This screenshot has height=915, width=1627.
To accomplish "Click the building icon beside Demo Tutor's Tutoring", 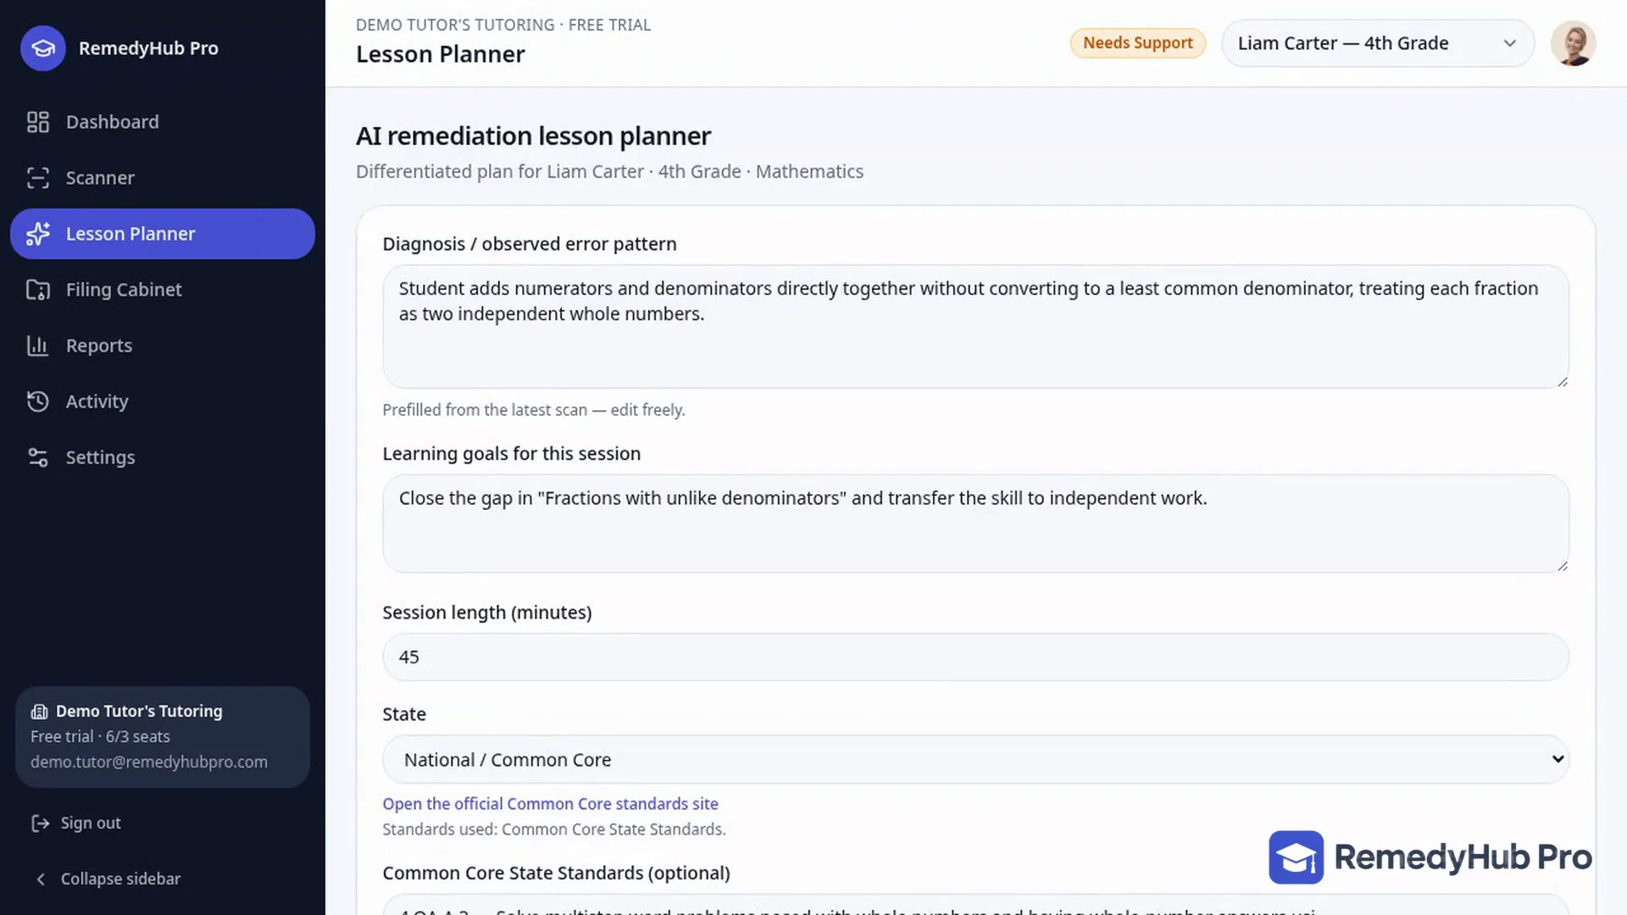I will pos(39,712).
